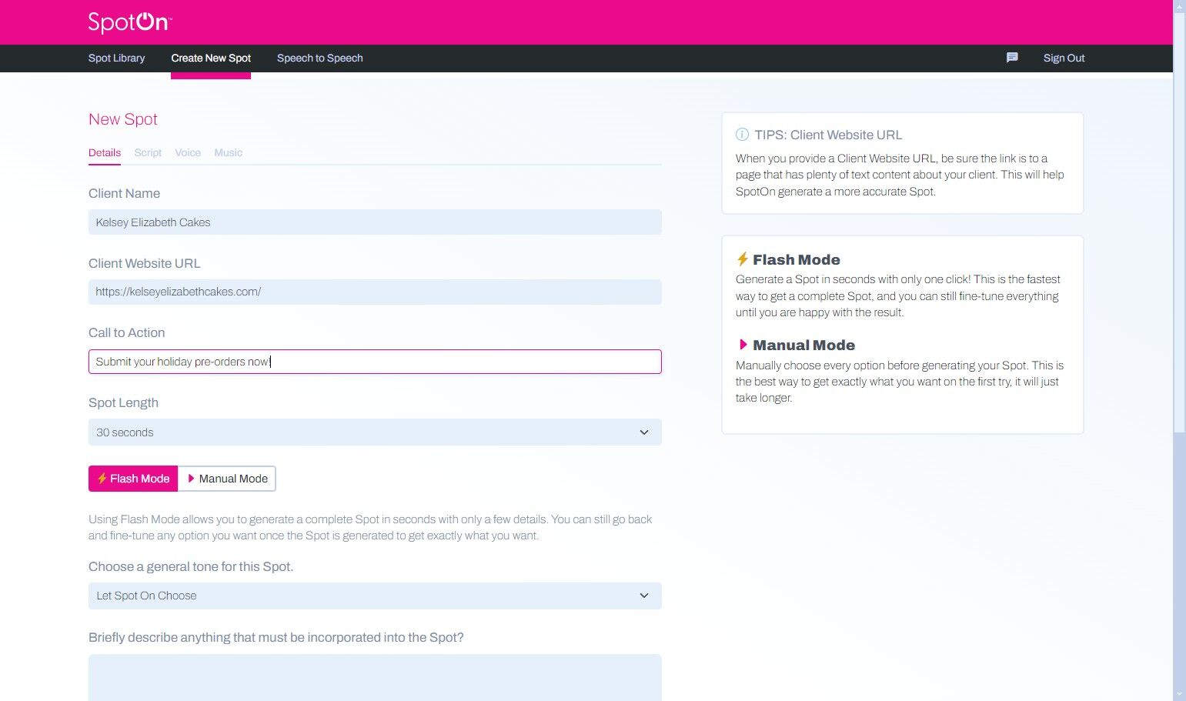Click the lightning bolt icon next to Flash Mode heading
1186x701 pixels.
tap(742, 259)
